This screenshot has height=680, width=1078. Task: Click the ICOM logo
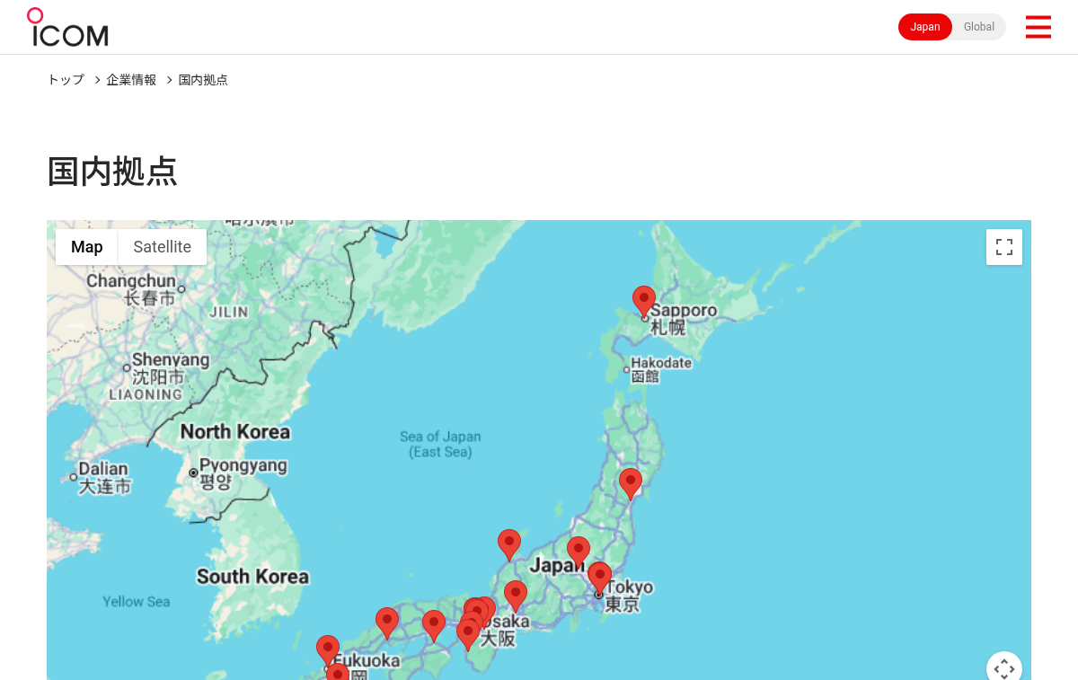(67, 27)
